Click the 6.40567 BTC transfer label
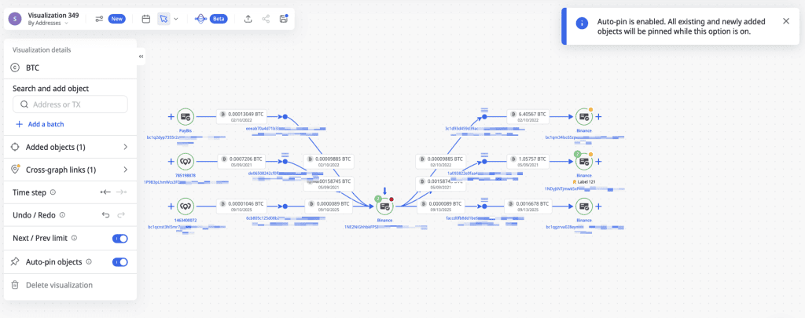Screen dimensions: 805x318 pyautogui.click(x=528, y=116)
